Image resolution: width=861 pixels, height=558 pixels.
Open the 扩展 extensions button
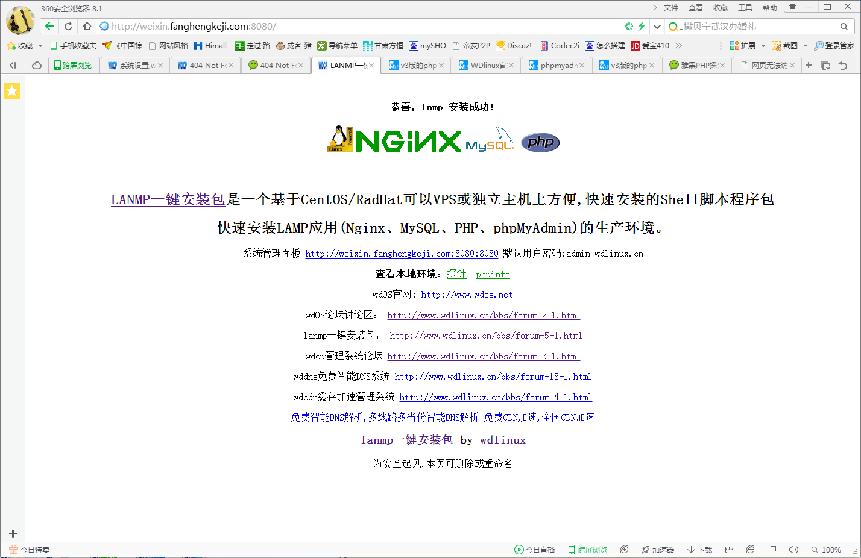[742, 45]
